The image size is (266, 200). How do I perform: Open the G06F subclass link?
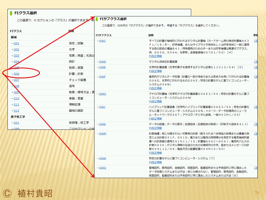coord(102,77)
